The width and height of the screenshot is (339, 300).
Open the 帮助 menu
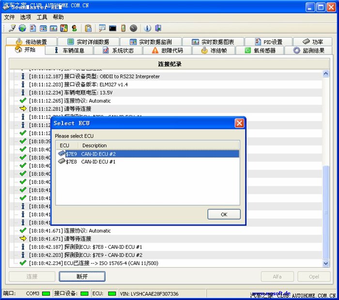pos(58,17)
